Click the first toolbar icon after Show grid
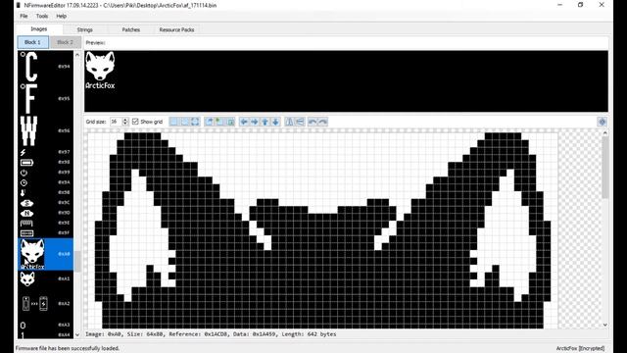 click(x=174, y=122)
